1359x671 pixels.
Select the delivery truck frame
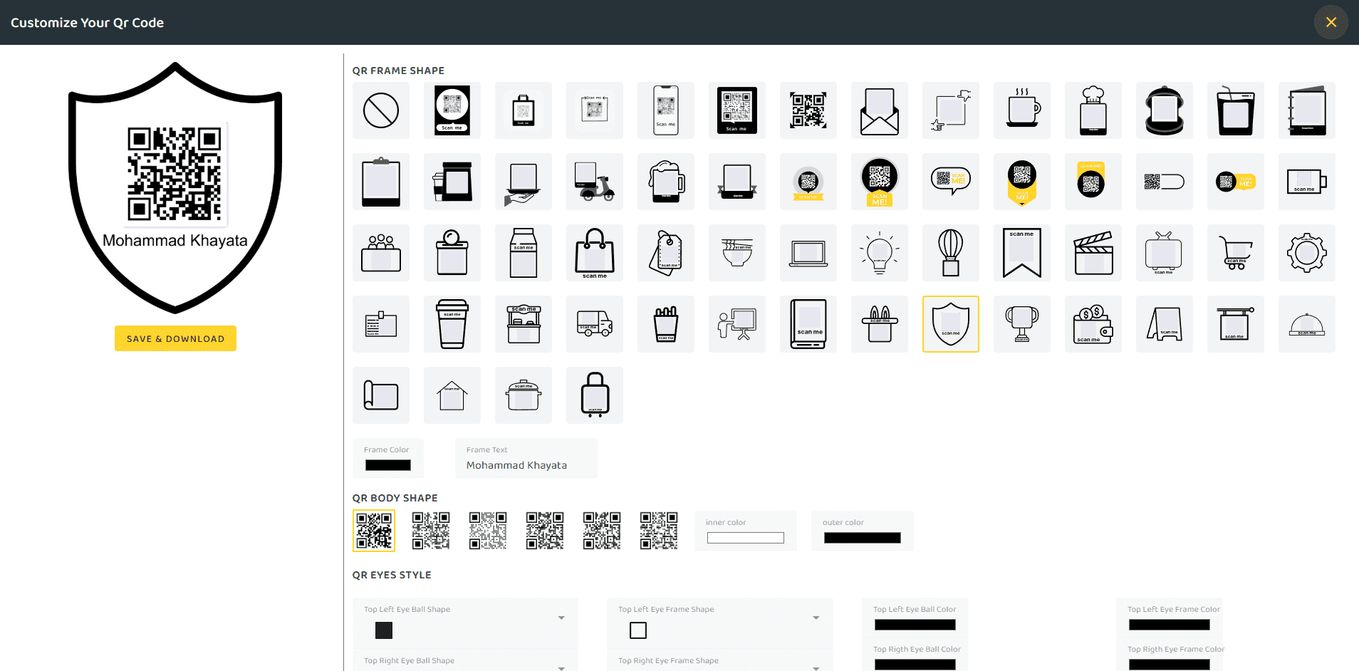coord(595,324)
